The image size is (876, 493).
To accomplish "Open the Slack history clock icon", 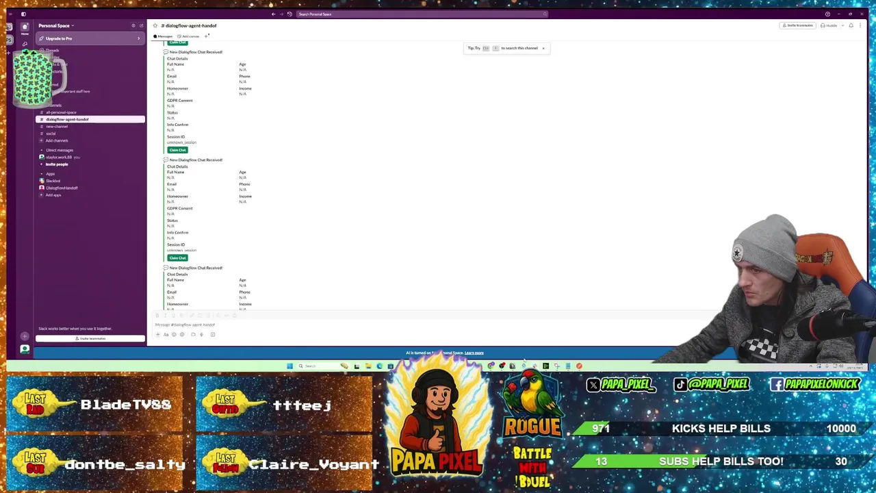I will tap(289, 14).
